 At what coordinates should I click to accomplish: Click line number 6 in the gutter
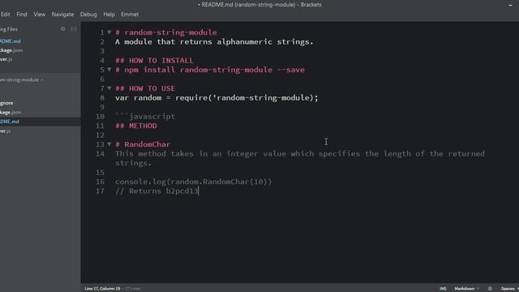(x=102, y=79)
